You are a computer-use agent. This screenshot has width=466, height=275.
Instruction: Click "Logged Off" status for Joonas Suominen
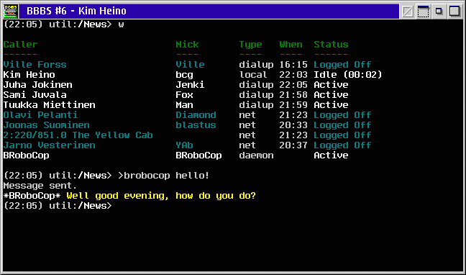342,125
